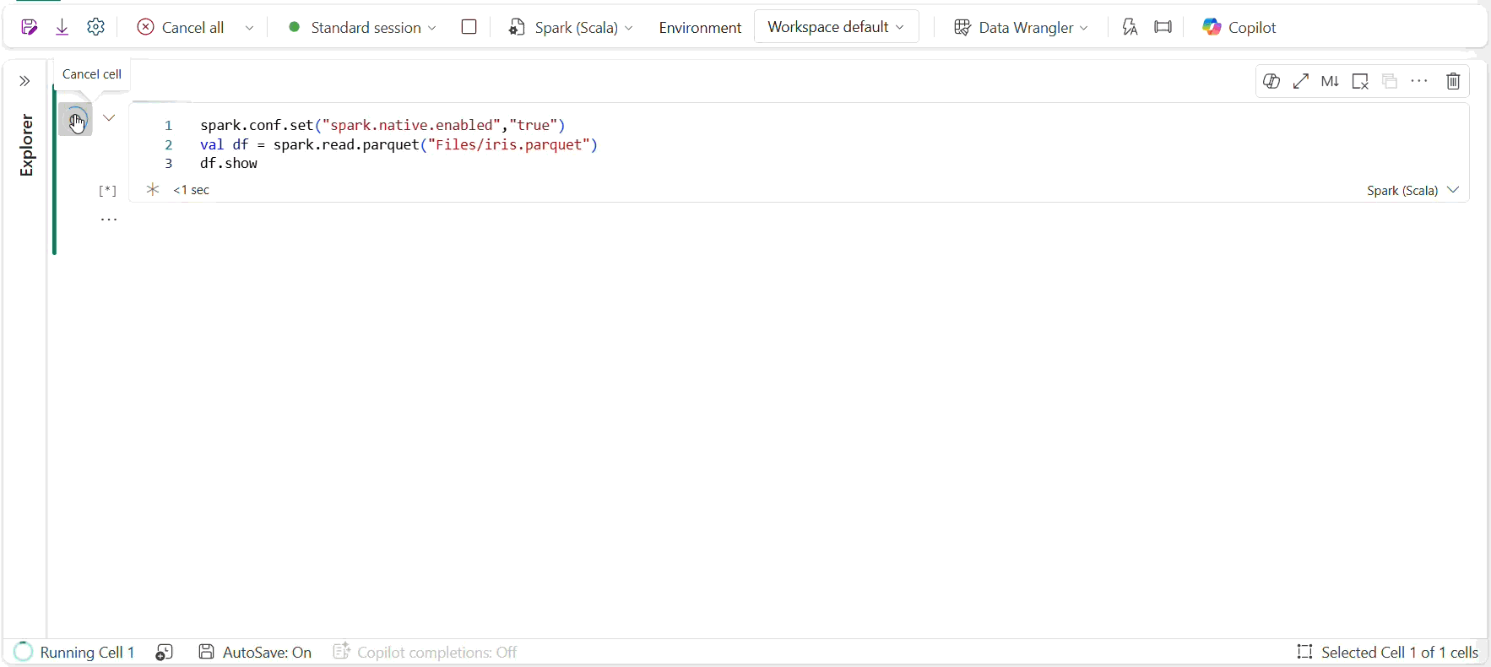Click the greyed-out icon in cell toolbar

(1390, 81)
